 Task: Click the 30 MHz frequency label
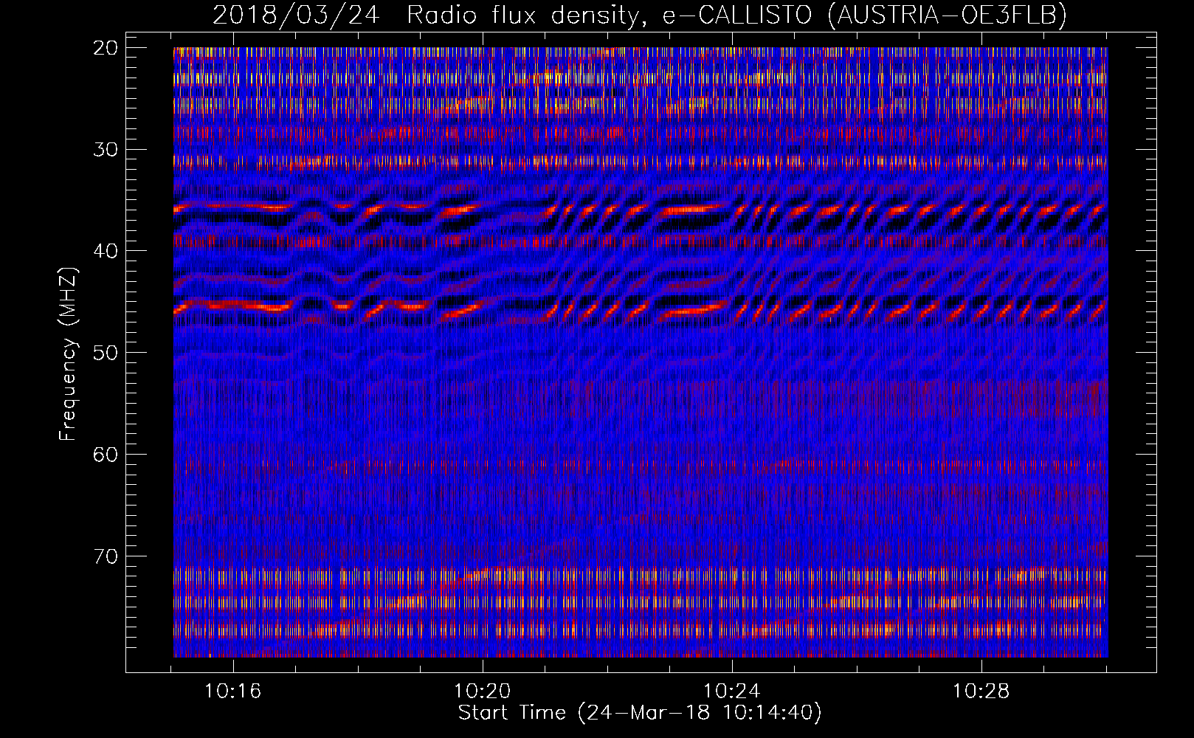pyautogui.click(x=106, y=150)
